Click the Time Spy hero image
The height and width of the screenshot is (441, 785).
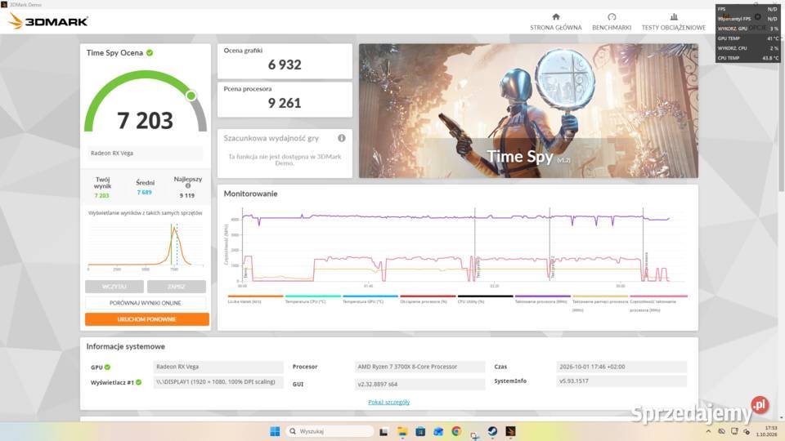coord(528,110)
